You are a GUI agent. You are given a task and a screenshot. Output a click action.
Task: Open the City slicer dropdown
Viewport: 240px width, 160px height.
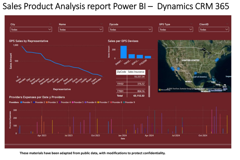pos(31,29)
